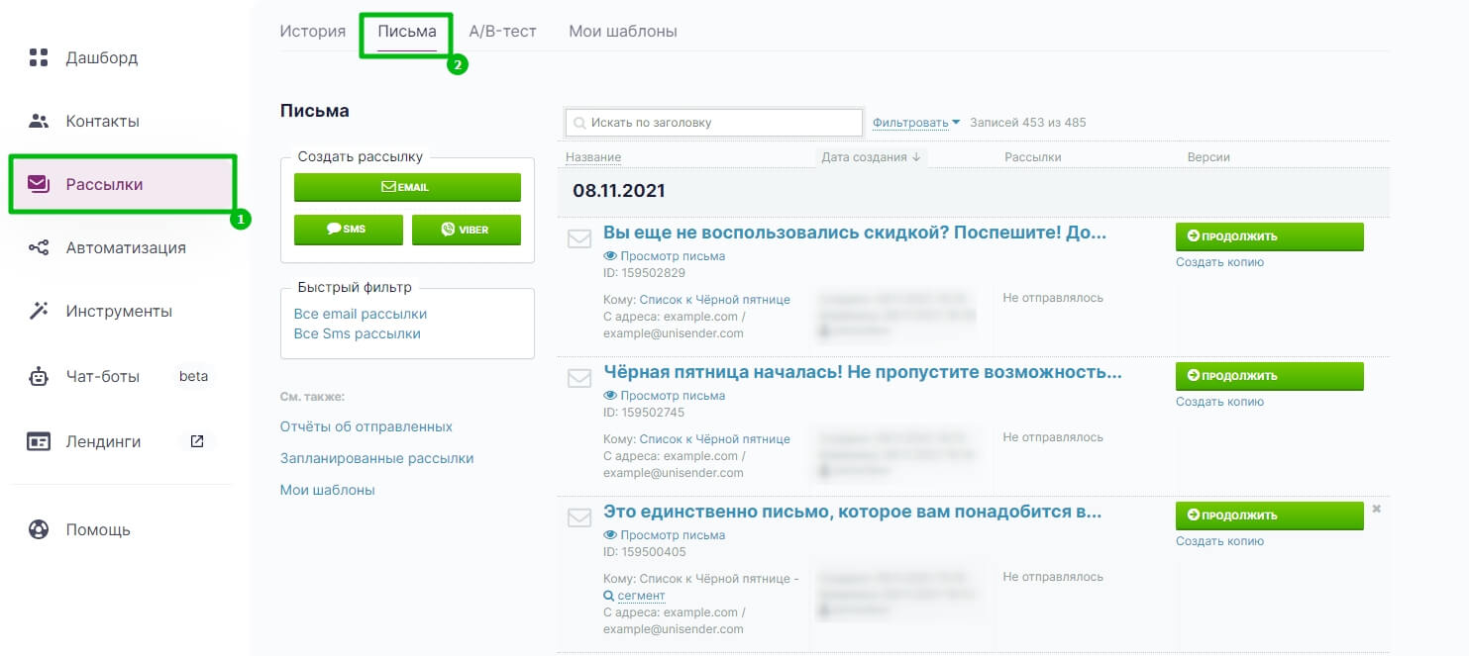Open letter Чёрная пятница началась
Viewport: 1469px width, 656px height.
coord(863,373)
